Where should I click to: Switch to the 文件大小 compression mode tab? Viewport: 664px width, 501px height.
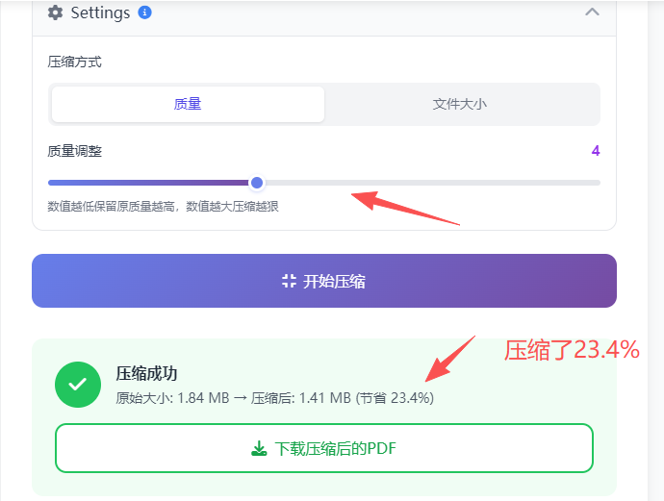[460, 104]
